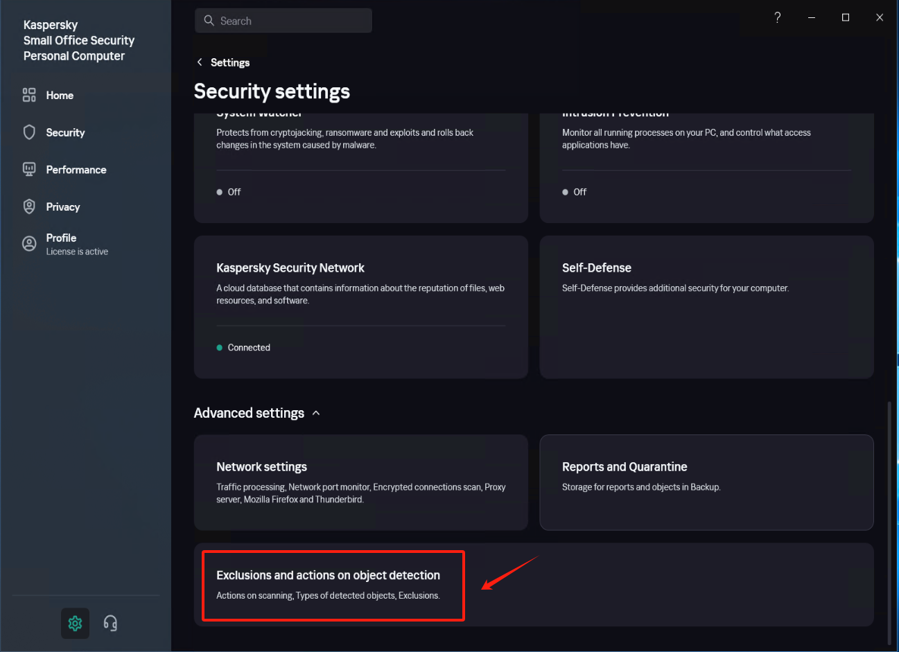Click the back chevron beside Settings

tap(200, 62)
